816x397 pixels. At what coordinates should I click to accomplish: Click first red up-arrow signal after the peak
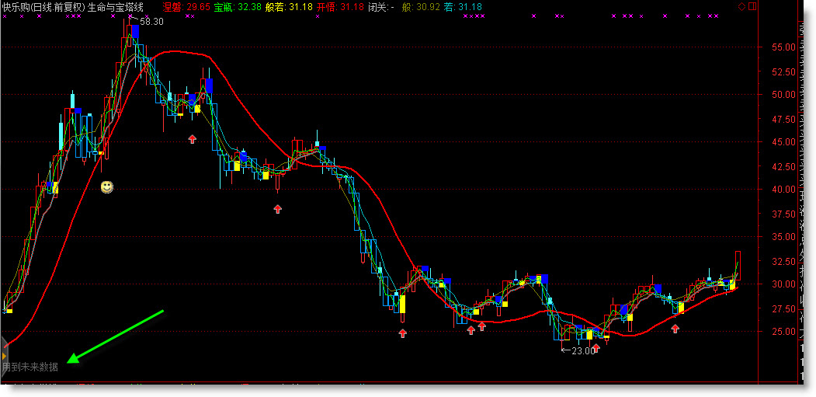[193, 138]
